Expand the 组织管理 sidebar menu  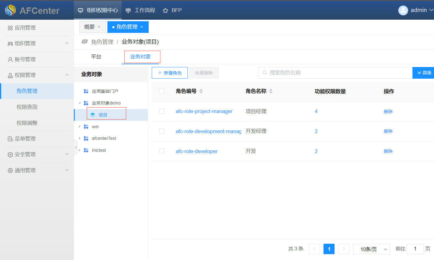37,43
